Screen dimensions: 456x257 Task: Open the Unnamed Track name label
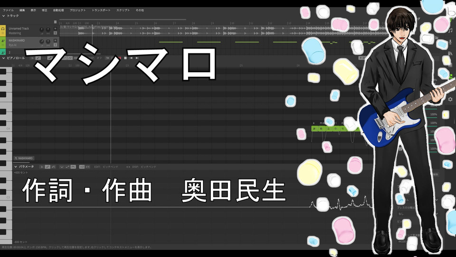tap(19, 29)
